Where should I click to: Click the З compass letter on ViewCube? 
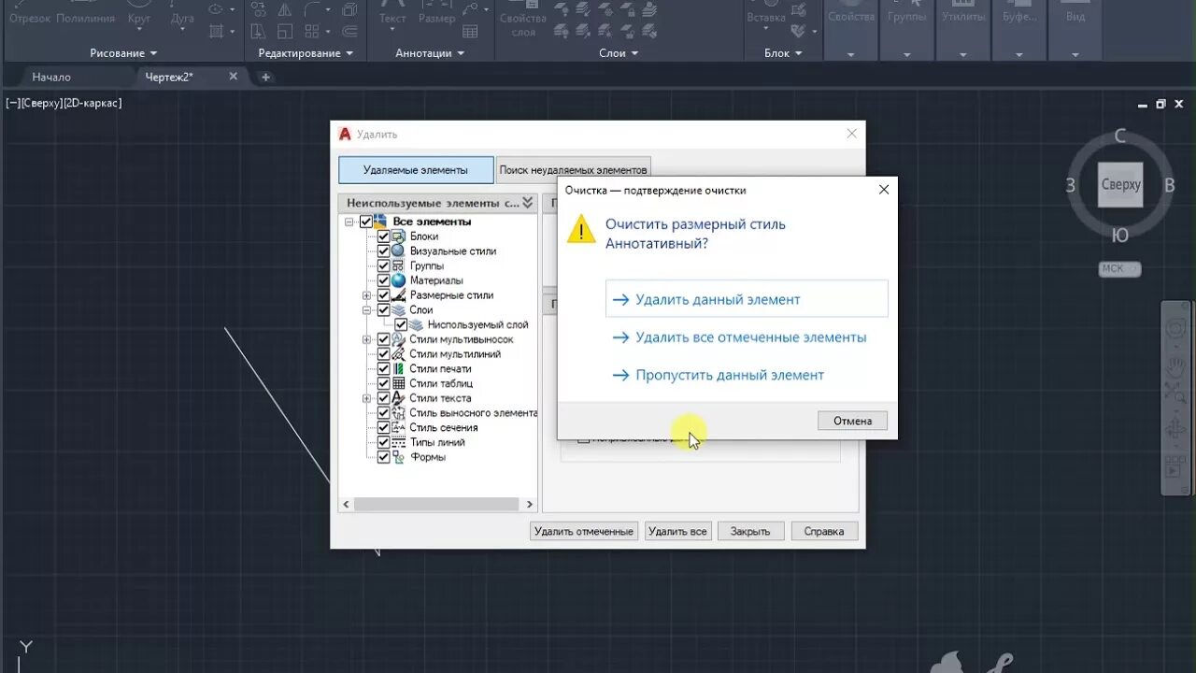click(x=1071, y=185)
